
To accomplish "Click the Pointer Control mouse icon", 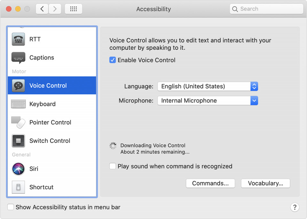I will tap(18, 122).
